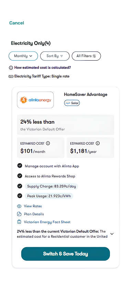The height and width of the screenshot is (283, 135).
Task: Click the checkmark beside Supply Charge
Action: coord(20,186)
